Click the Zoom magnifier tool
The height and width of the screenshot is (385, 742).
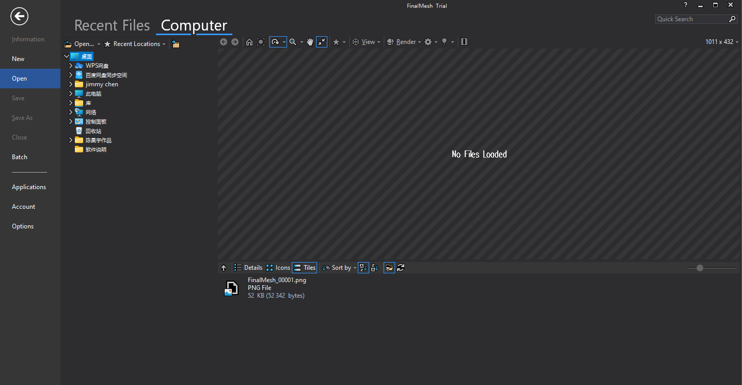point(293,42)
